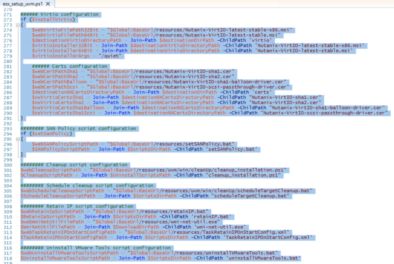This screenshot has height=264, width=394.
Task: Click the Uninstall VMware Tools script configuration comment
Action: [97, 248]
